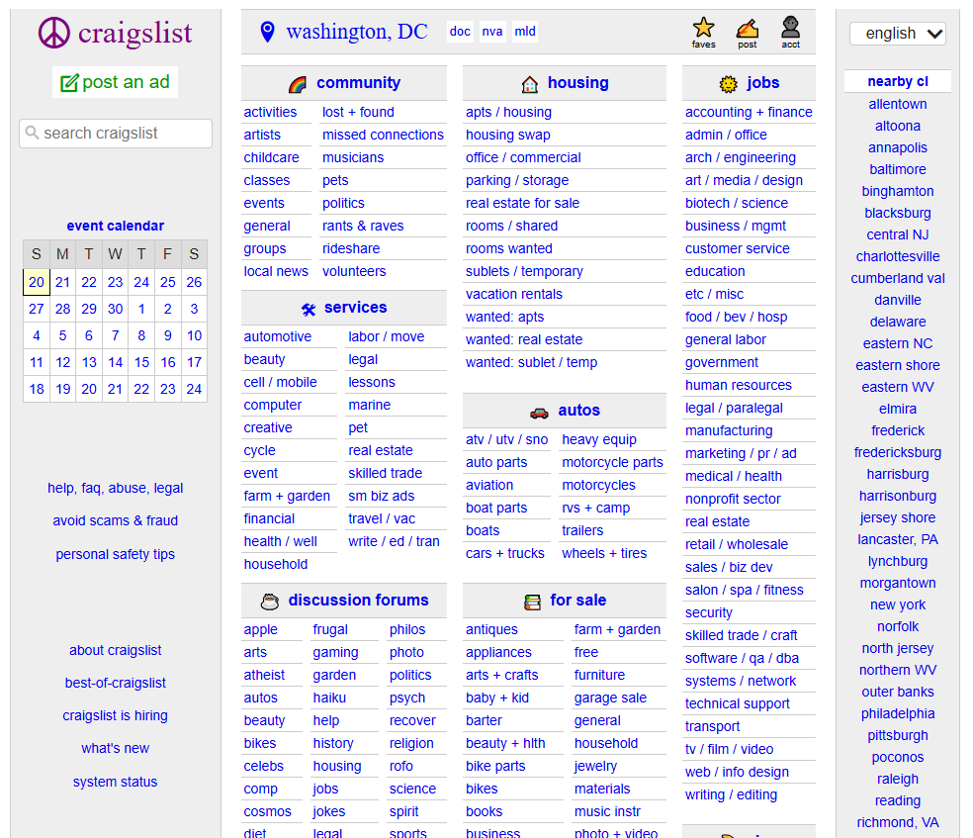Click the washington, DC location title

(x=357, y=32)
